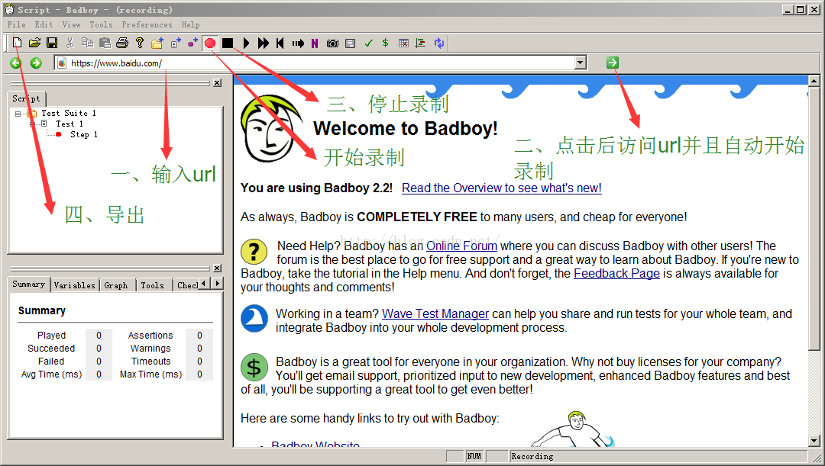Play the script with single arrow

[246, 43]
